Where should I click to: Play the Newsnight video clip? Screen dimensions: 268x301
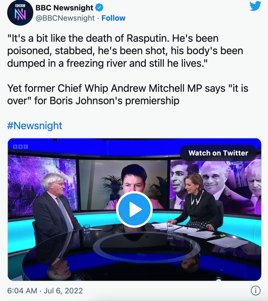(134, 209)
